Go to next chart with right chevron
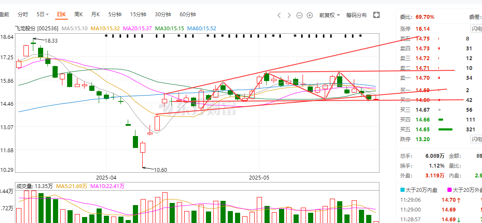 (289, 15)
